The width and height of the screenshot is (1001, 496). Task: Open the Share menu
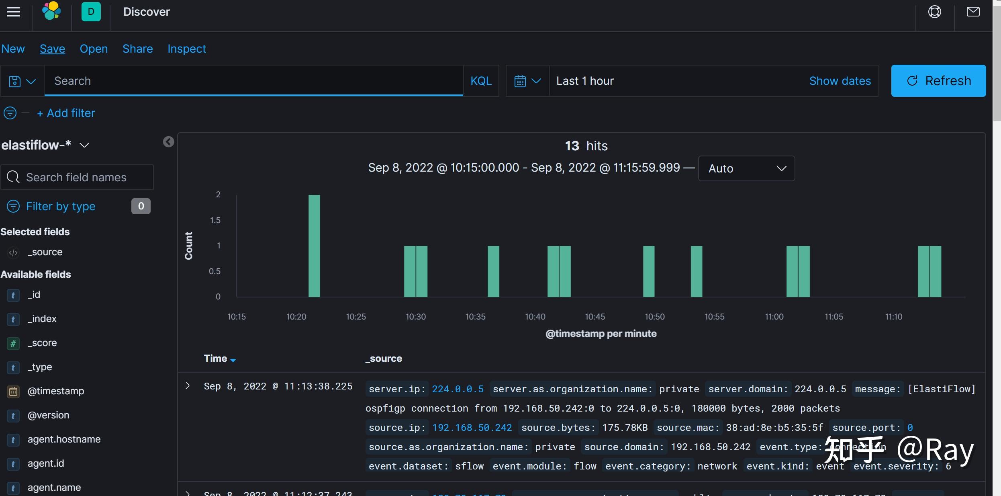click(x=137, y=49)
